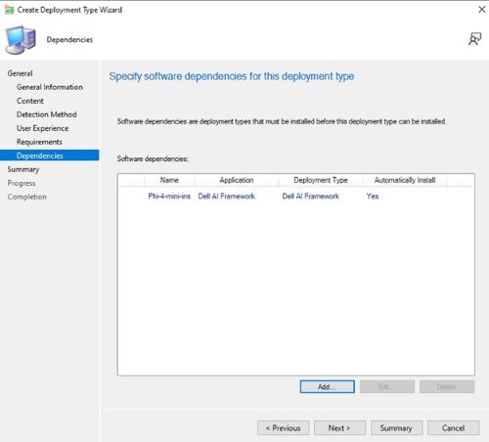
Task: Click the Deployment Type column header
Action: click(321, 180)
